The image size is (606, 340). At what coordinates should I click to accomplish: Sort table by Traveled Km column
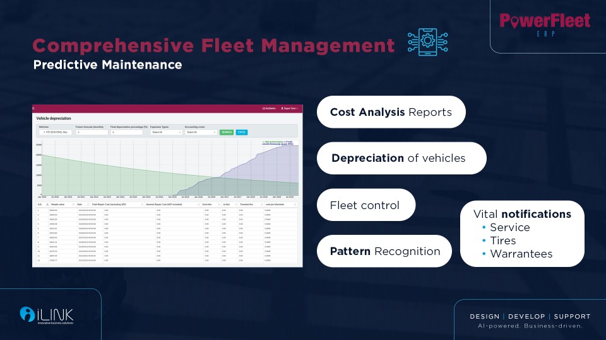251,205
